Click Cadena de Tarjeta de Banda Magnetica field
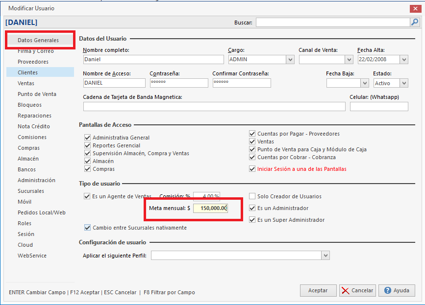The image size is (425, 305). coord(214,106)
